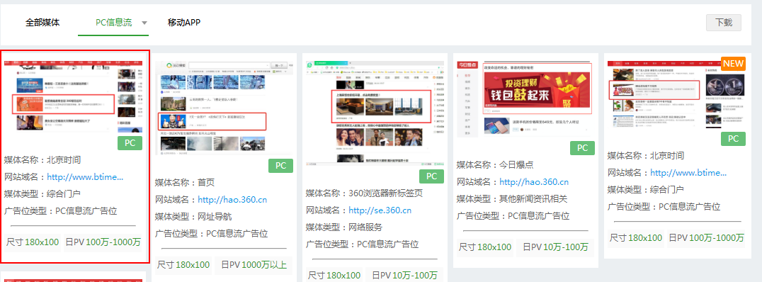The height and width of the screenshot is (282, 762).
Task: Click the PC badge on 360浏览器新标签页 card
Action: (x=431, y=176)
